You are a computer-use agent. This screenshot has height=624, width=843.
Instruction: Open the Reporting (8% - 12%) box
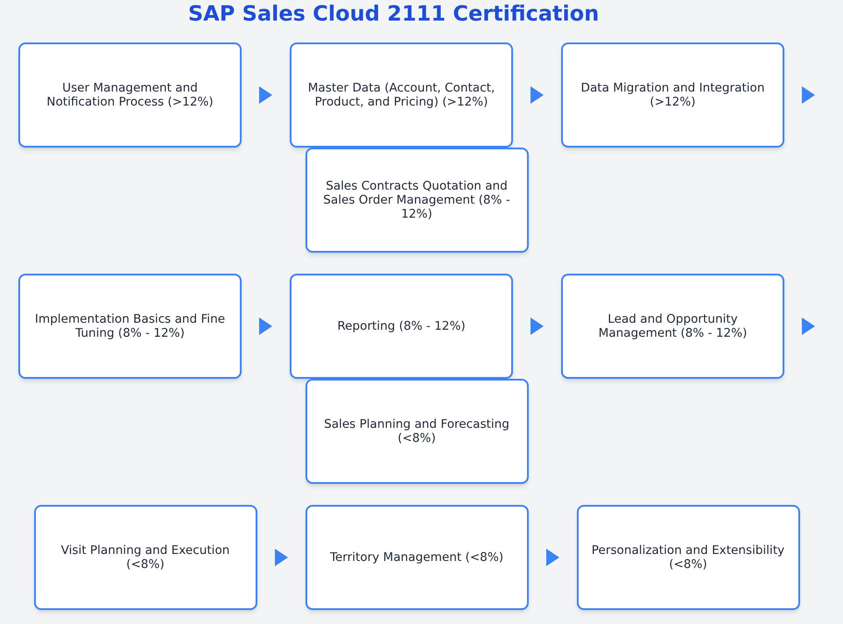pyautogui.click(x=401, y=326)
